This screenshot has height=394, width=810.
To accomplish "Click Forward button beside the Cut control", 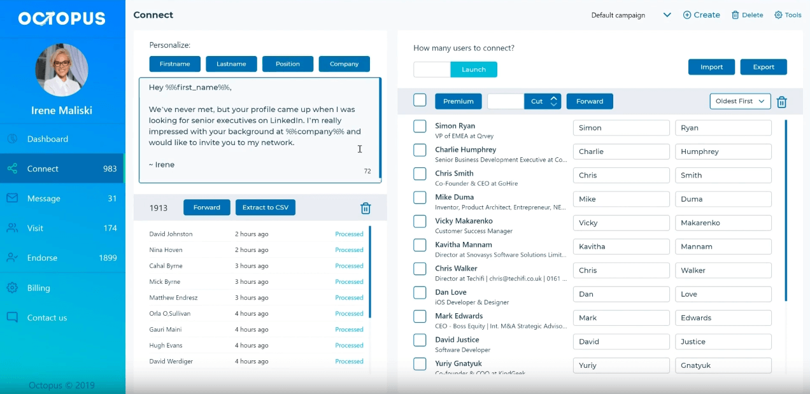I will (x=590, y=101).
